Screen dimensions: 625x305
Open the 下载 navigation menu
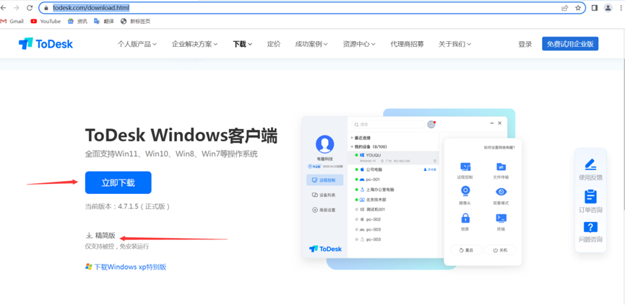242,44
